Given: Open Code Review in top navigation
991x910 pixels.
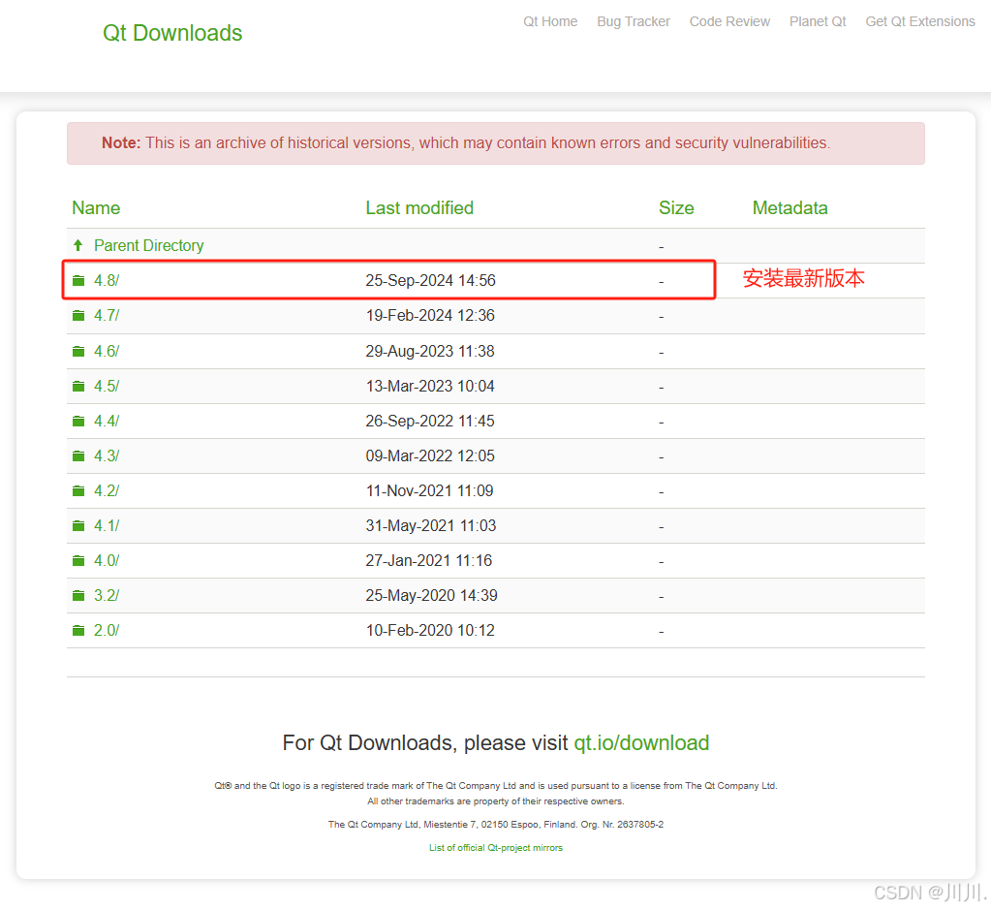Looking at the screenshot, I should (x=729, y=21).
